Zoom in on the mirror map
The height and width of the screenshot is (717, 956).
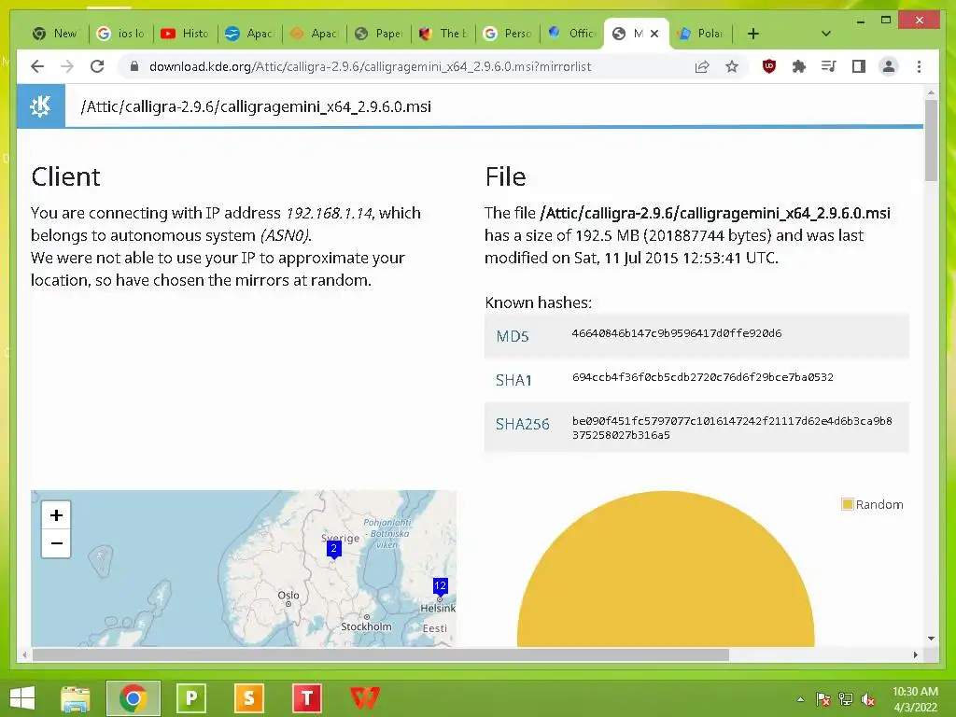[56, 515]
